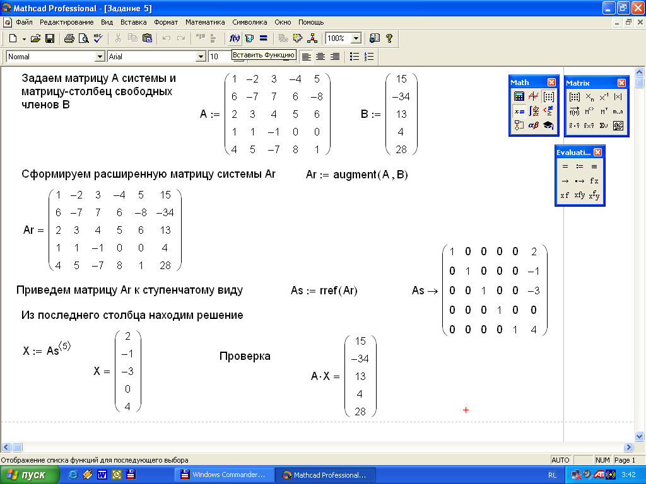Open the Математика menu

click(205, 22)
